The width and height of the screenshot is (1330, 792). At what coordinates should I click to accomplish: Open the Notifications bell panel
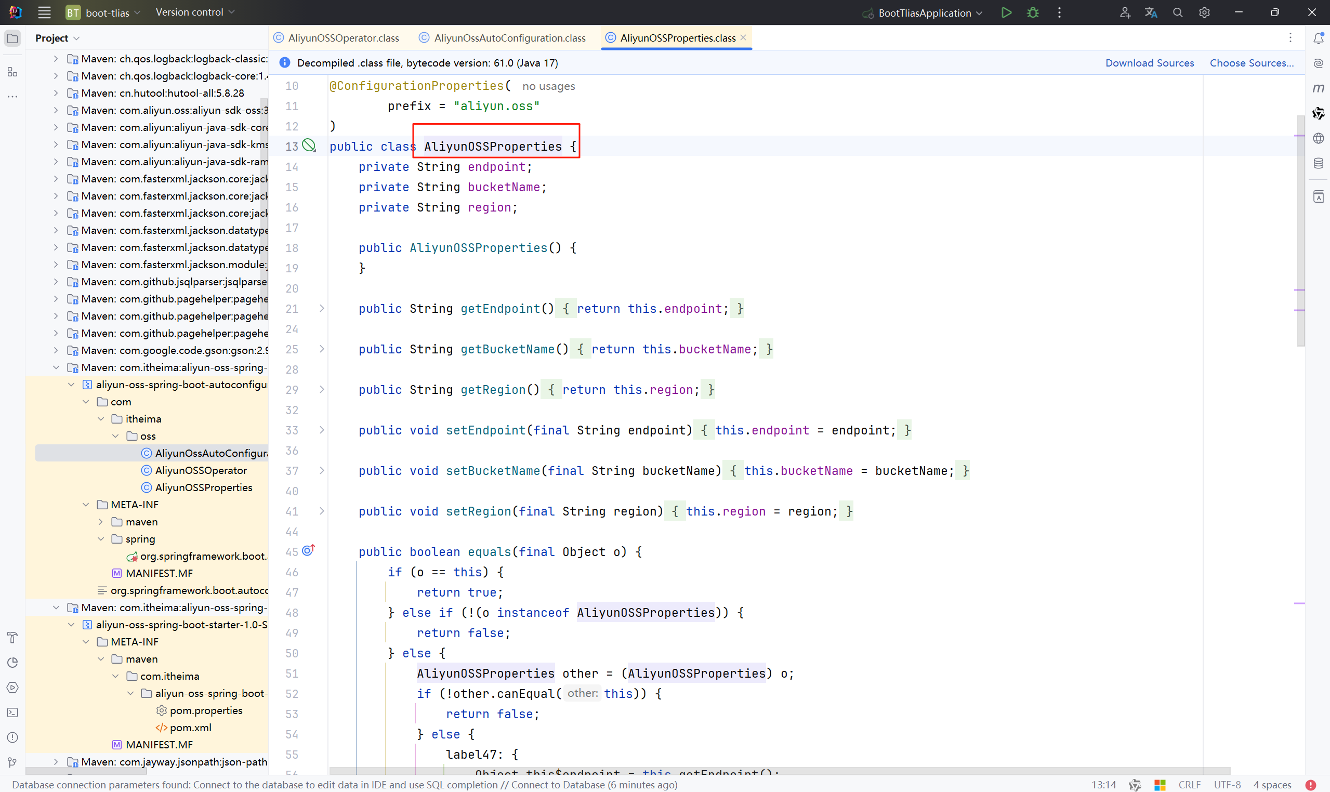[1318, 38]
